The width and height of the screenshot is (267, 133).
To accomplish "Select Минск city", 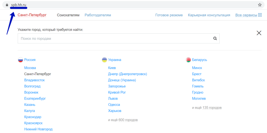I will click(x=197, y=68).
